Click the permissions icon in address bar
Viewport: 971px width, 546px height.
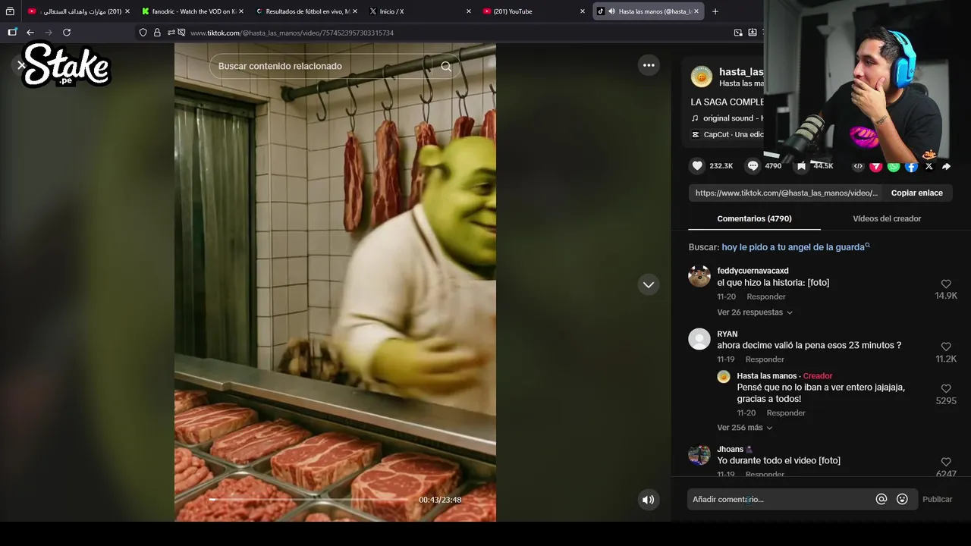click(x=171, y=33)
